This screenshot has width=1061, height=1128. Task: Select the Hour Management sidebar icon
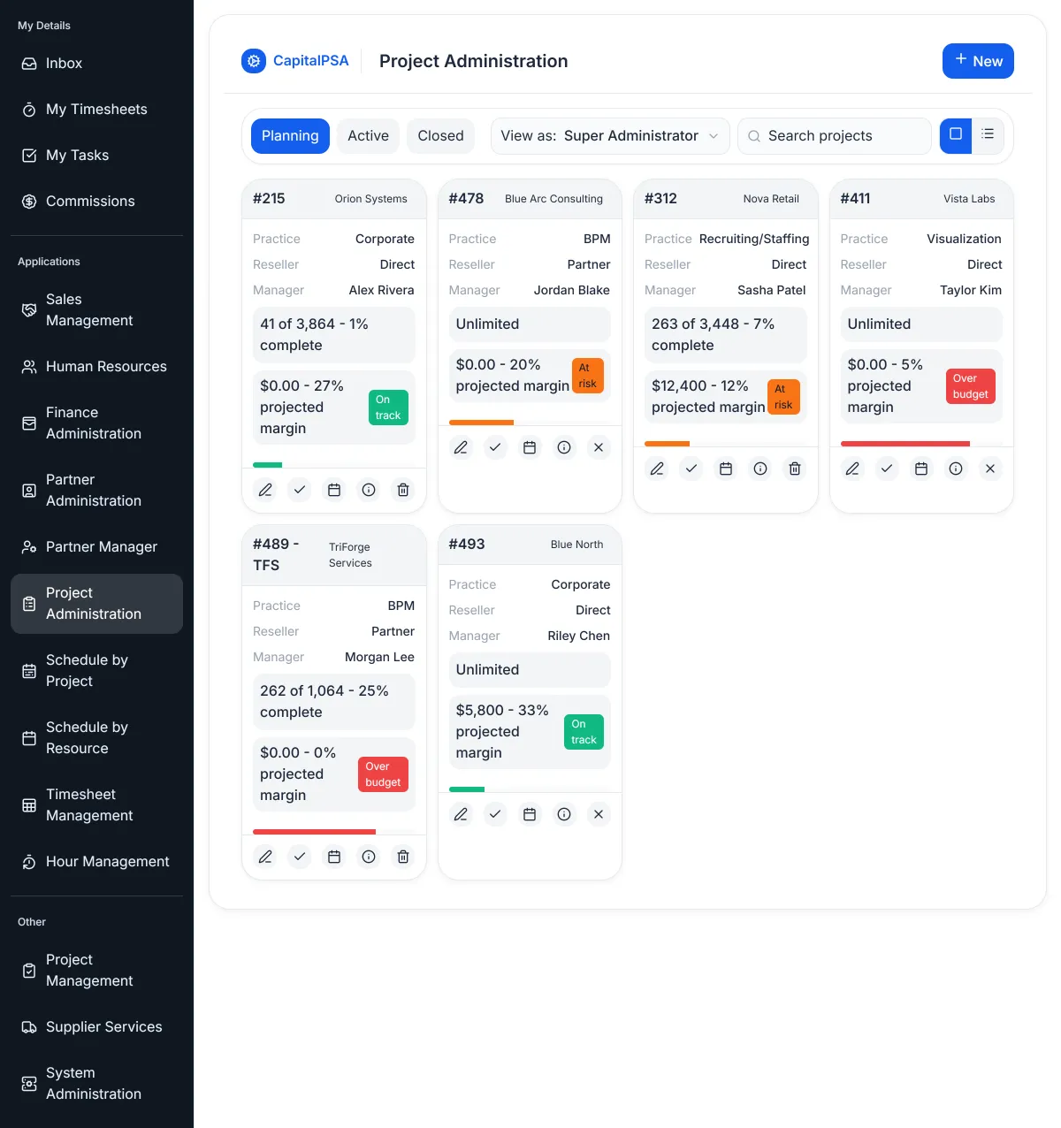click(x=27, y=861)
